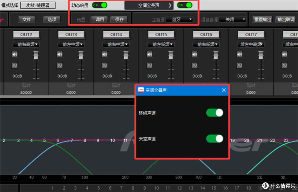298x192 pixels.
Task: Open the 选项 menu
Action: point(52,19)
